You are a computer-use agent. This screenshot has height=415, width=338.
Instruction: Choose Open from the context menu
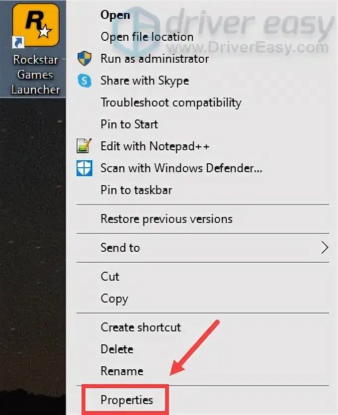(x=115, y=15)
